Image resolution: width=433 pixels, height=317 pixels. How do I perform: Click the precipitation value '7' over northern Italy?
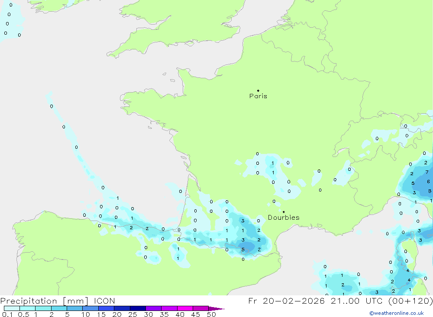tap(427, 172)
